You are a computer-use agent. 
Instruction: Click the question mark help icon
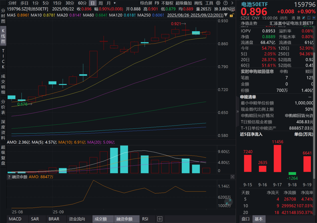pyautogui.click(x=225, y=3)
